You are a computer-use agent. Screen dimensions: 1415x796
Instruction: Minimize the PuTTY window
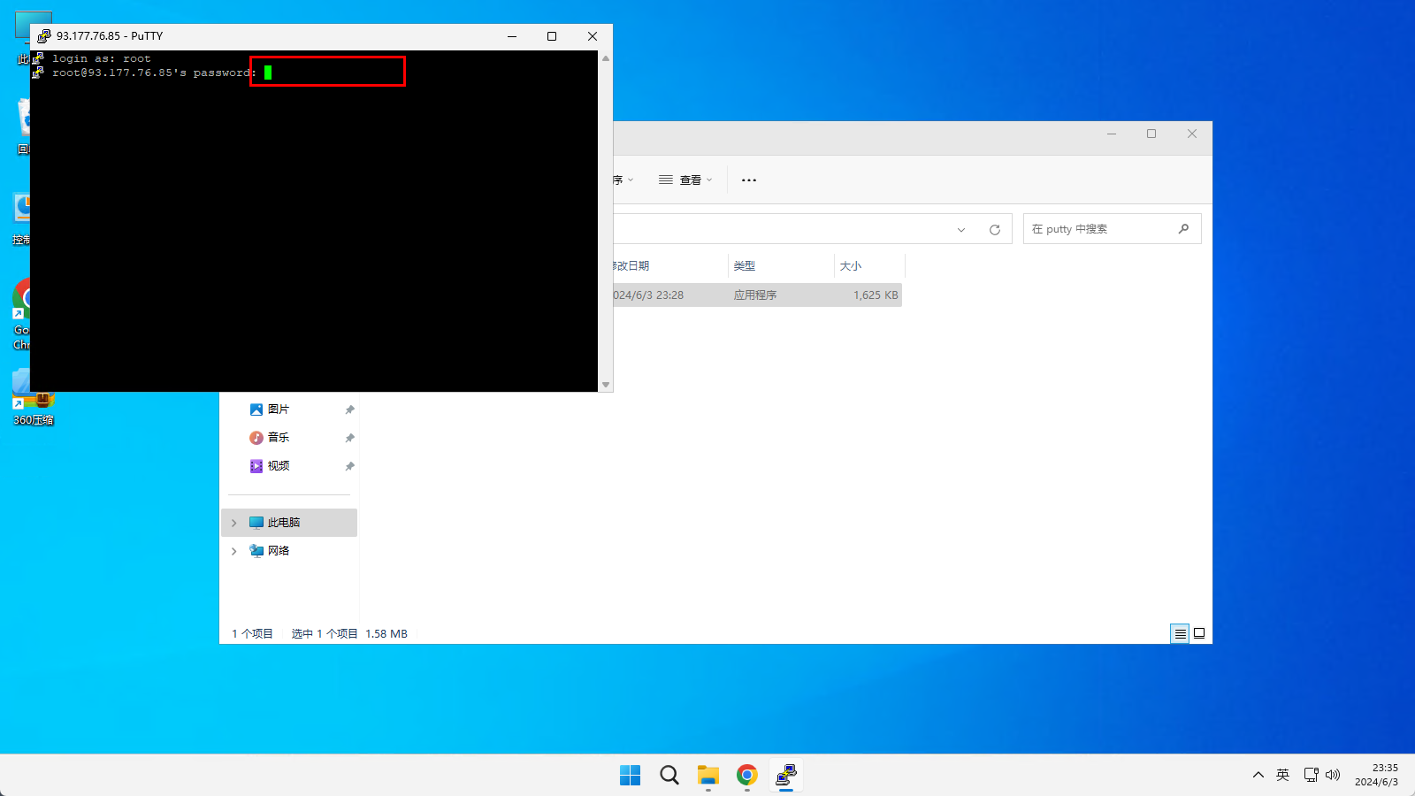(x=512, y=36)
